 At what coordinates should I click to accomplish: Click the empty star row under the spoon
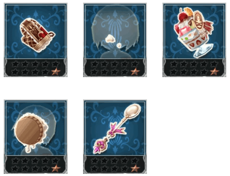pos(115,161)
